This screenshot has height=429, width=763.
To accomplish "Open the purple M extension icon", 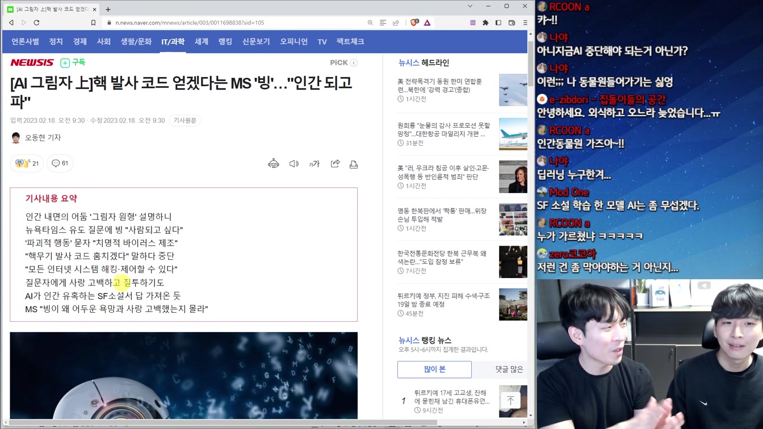I will [473, 23].
